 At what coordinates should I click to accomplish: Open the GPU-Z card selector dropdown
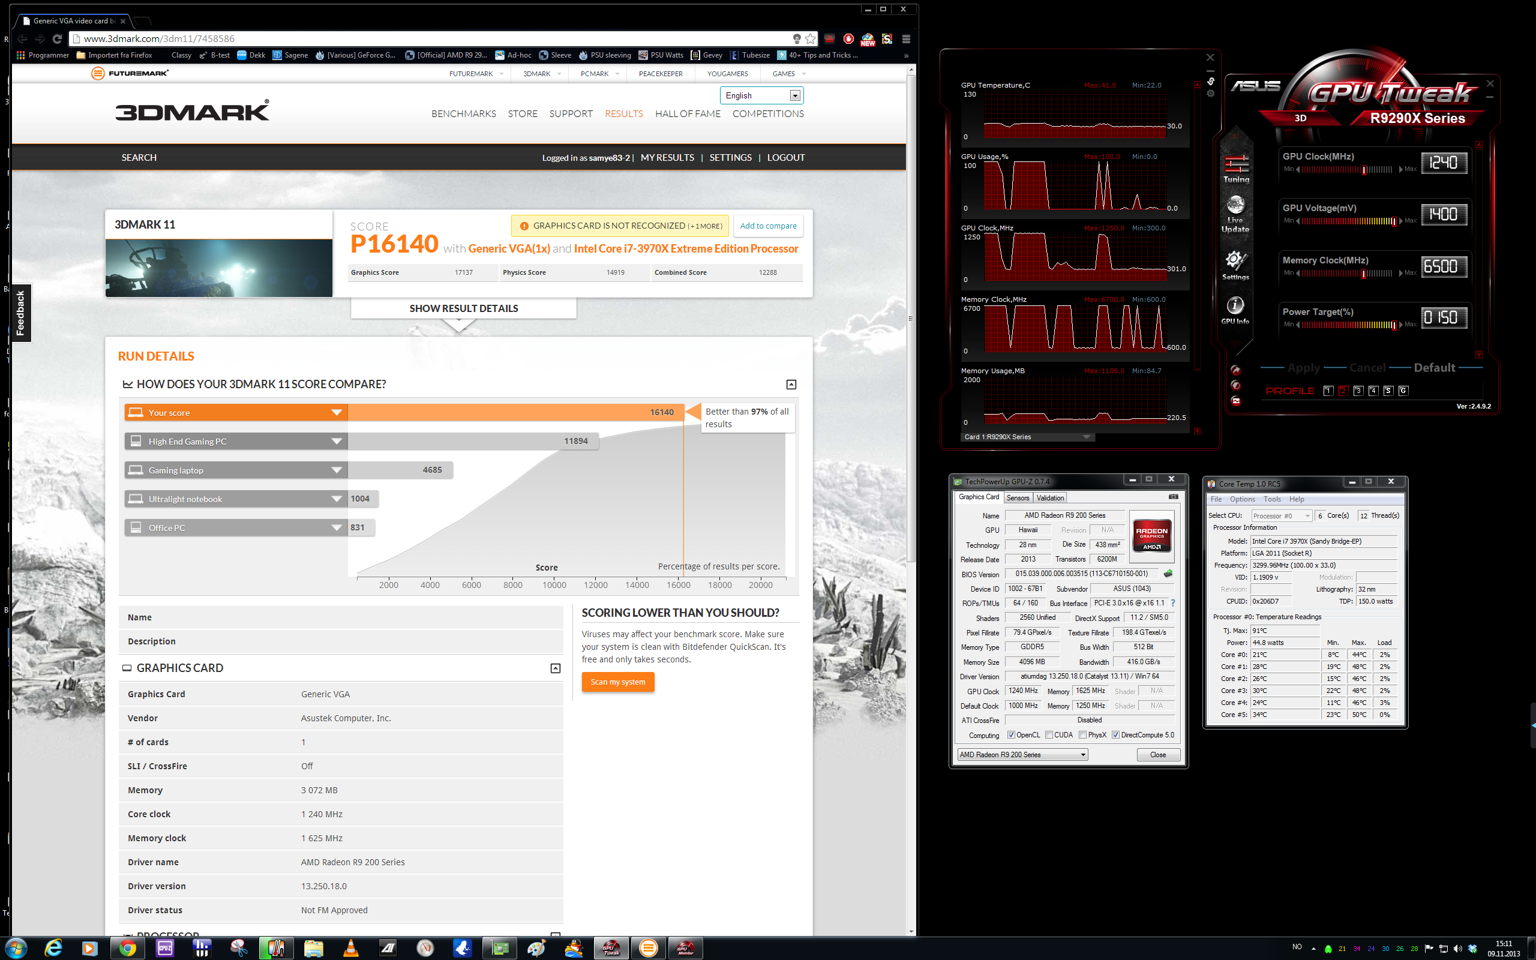click(1022, 754)
